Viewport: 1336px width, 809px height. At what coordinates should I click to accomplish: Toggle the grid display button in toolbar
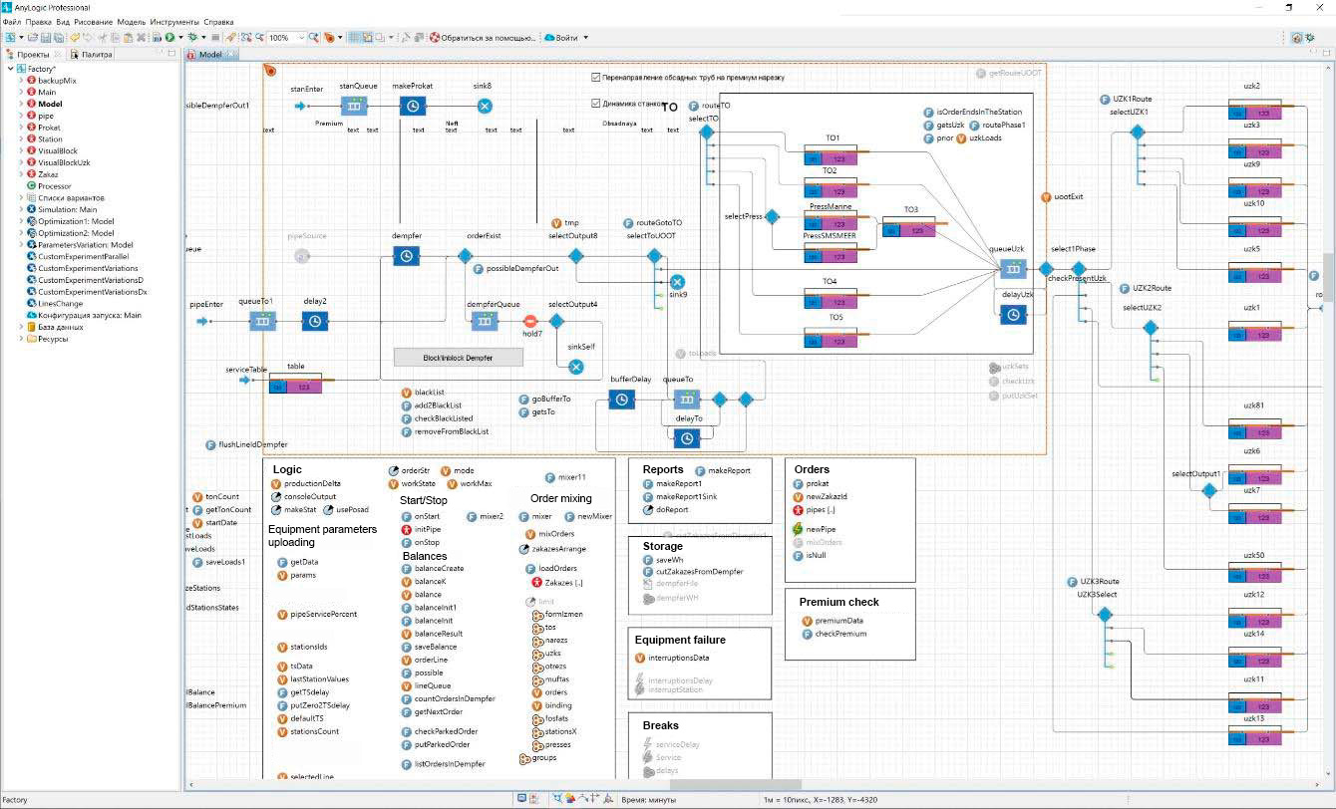[353, 38]
